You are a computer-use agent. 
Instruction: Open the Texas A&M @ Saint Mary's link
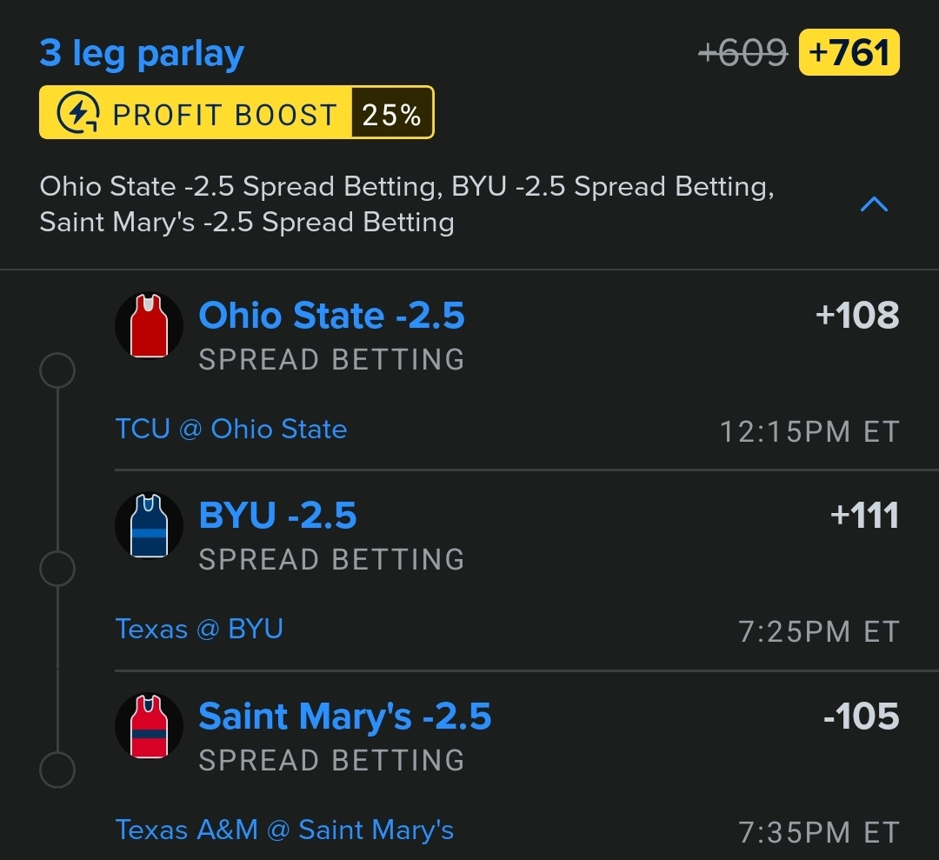pos(284,830)
